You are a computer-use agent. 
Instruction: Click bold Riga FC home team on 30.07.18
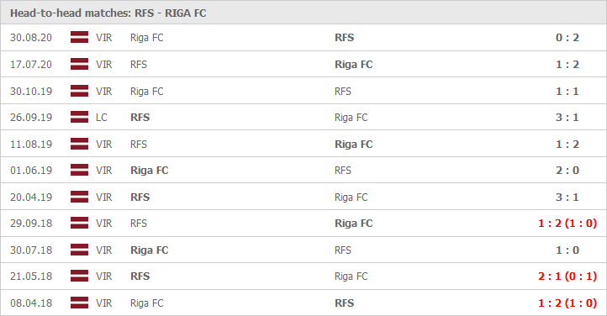coord(150,250)
